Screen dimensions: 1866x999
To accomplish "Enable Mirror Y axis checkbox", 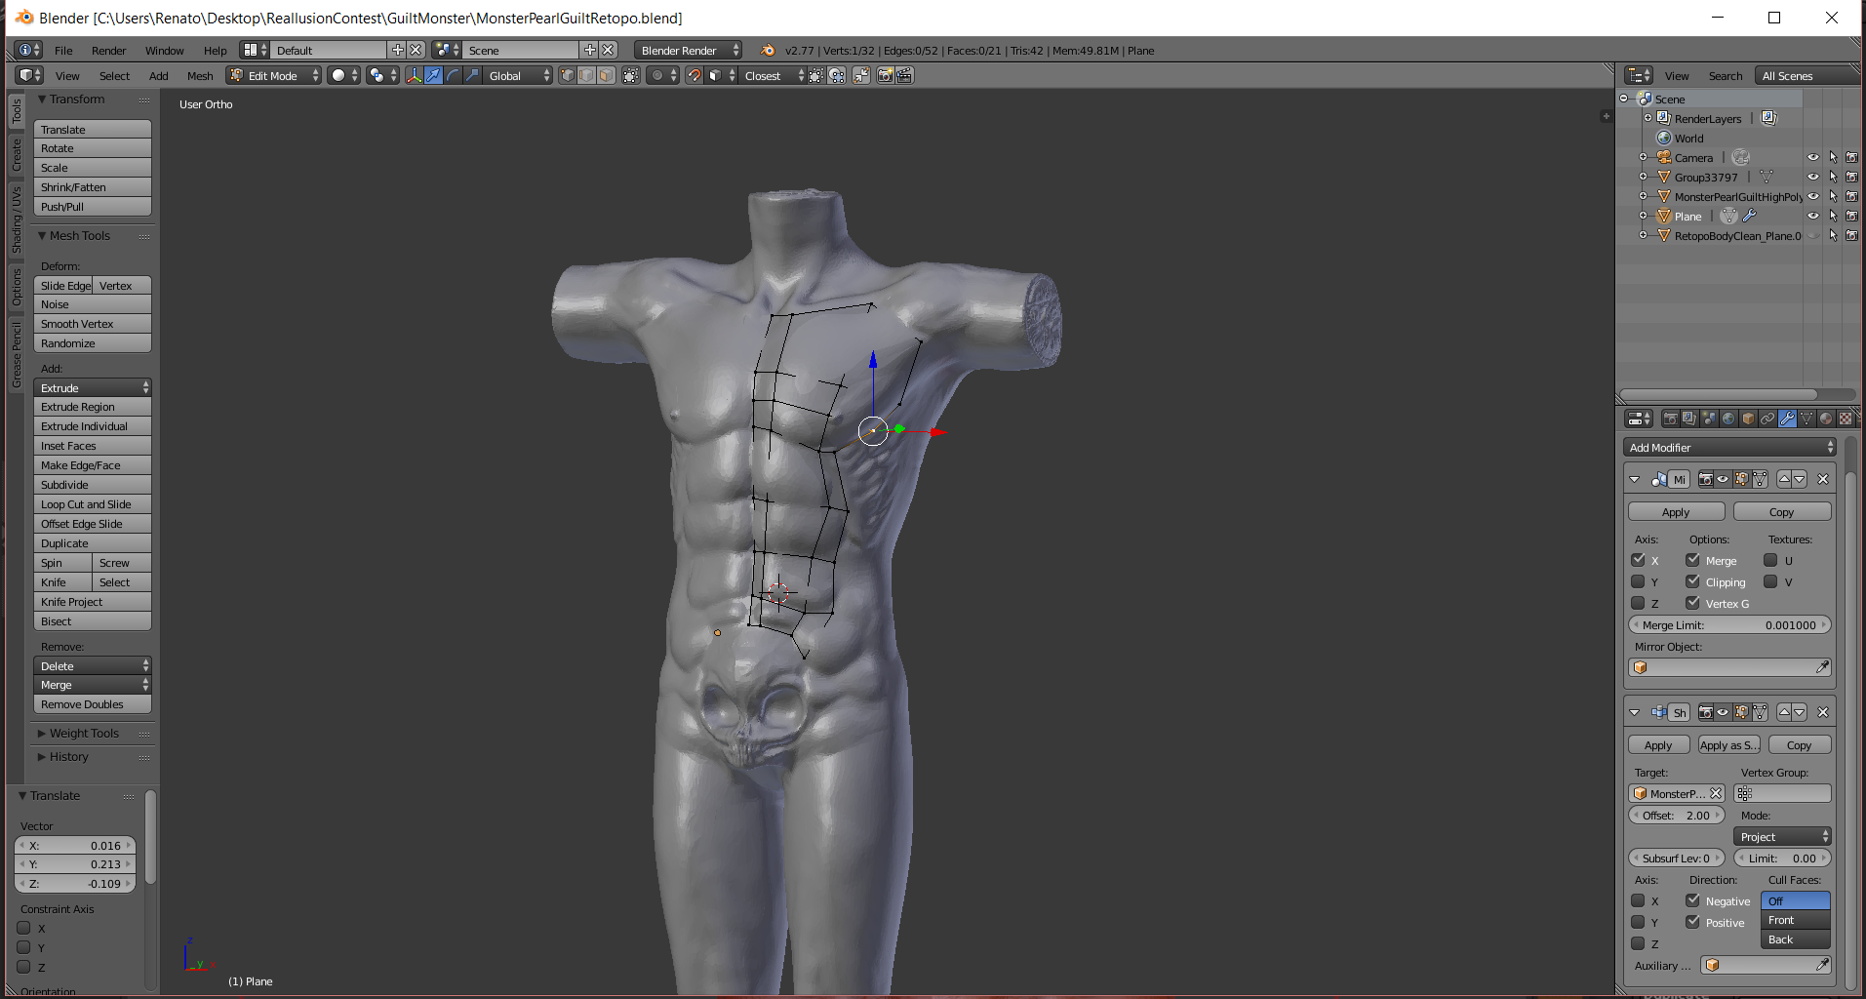I will pyautogui.click(x=1638, y=581).
